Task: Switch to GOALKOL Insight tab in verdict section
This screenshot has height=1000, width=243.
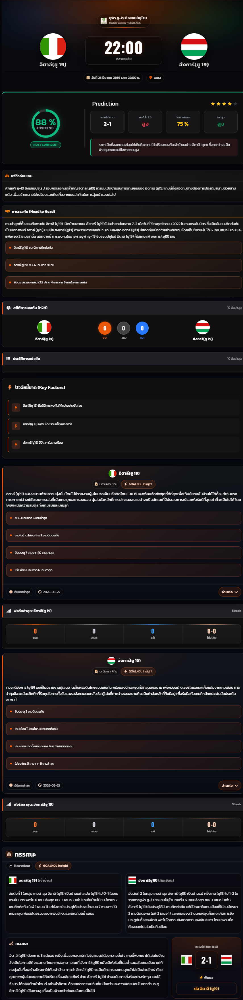Action: (53, 866)
